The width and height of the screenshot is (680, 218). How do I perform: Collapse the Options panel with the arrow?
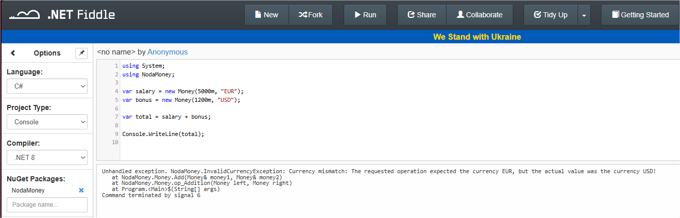click(13, 53)
